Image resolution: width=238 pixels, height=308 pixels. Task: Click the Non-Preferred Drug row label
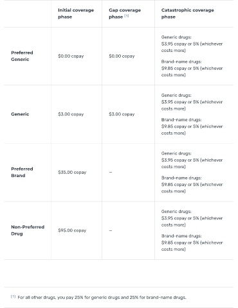pyautogui.click(x=28, y=230)
